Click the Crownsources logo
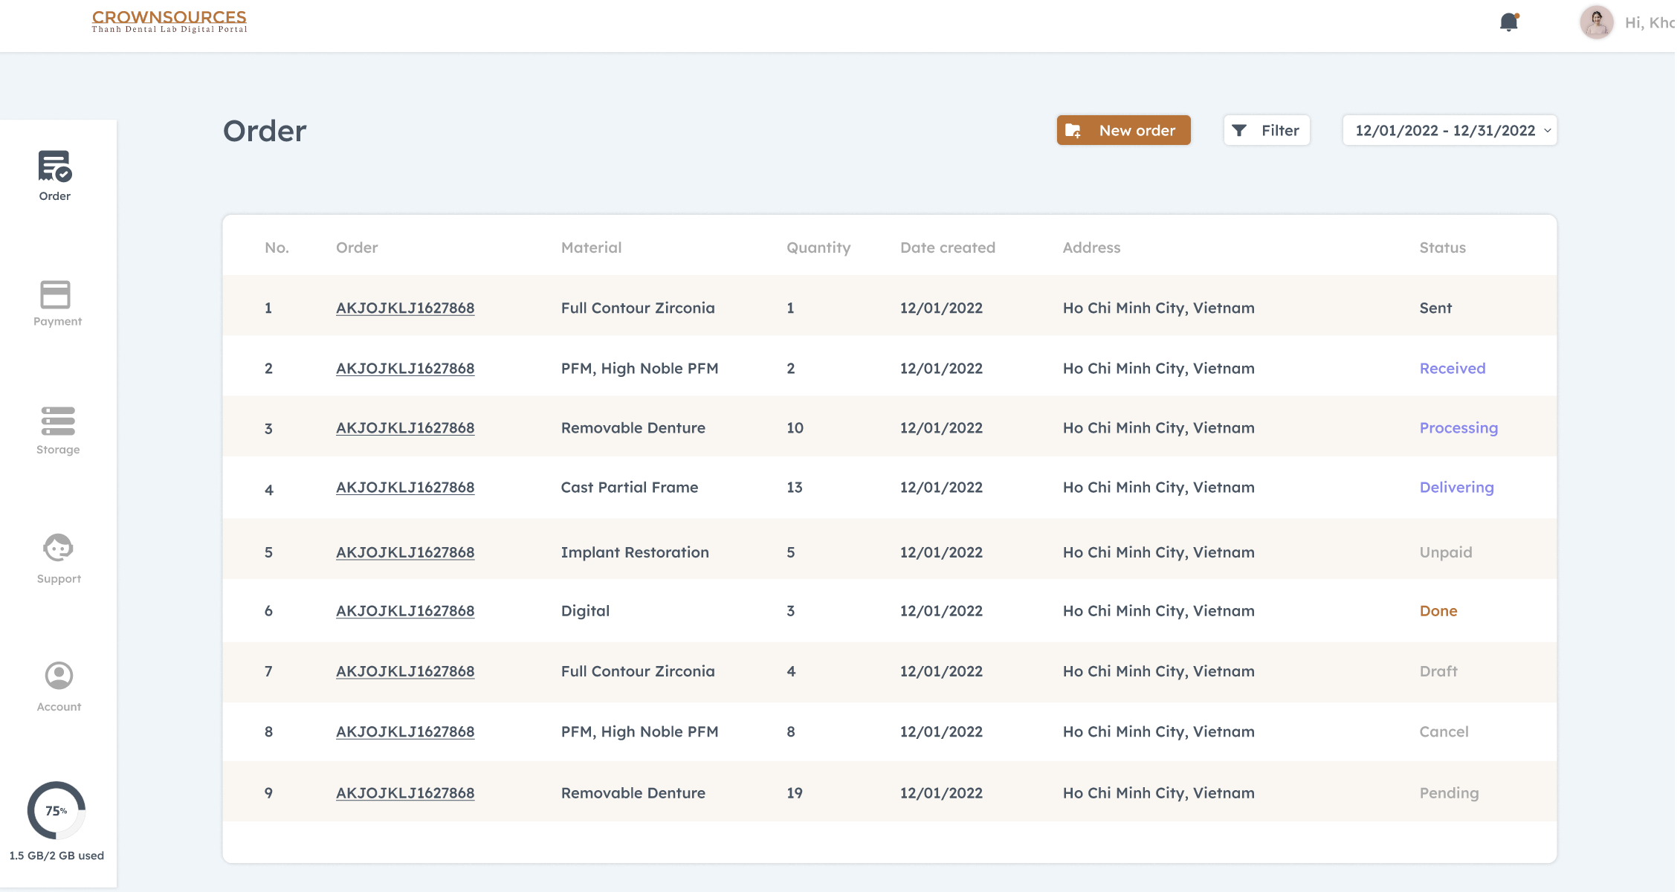This screenshot has width=1680, height=892. (169, 21)
